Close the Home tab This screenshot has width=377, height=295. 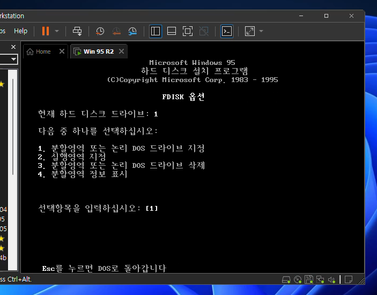point(62,51)
